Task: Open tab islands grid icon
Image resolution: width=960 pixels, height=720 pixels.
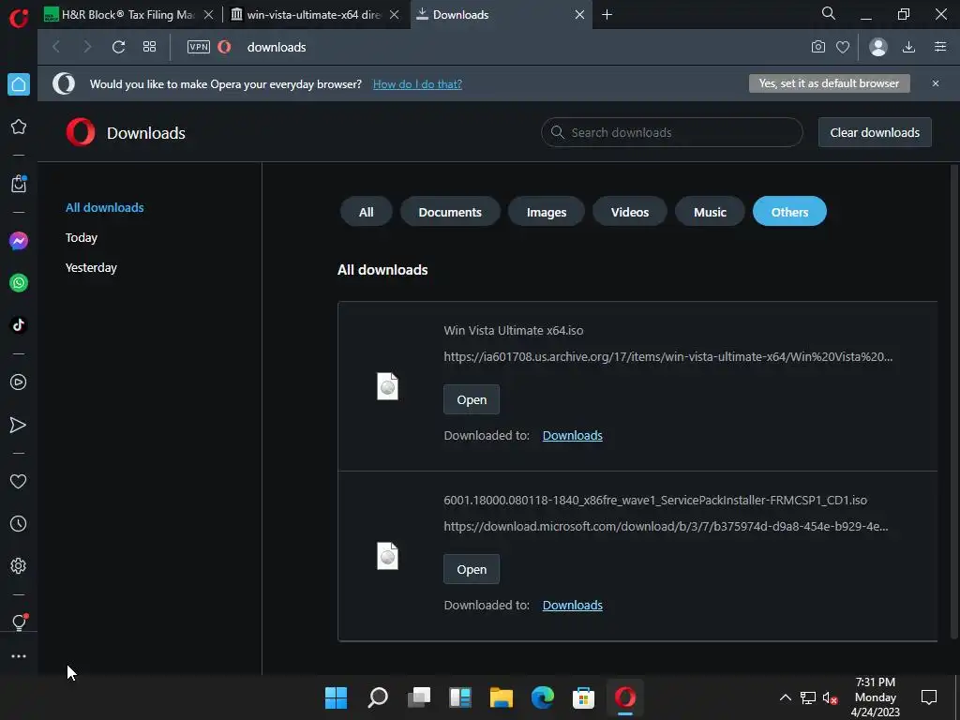Action: coord(149,47)
